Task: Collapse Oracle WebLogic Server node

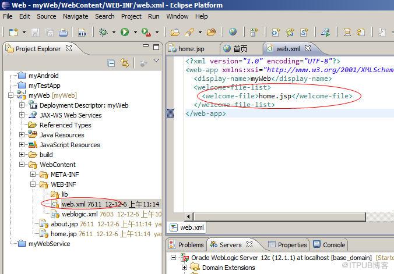Action: 173,258
